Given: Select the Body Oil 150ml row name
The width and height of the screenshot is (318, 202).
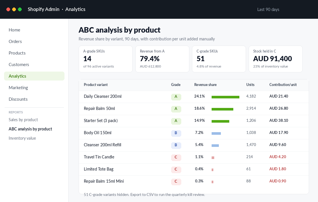Looking at the screenshot, I should click(97, 133).
